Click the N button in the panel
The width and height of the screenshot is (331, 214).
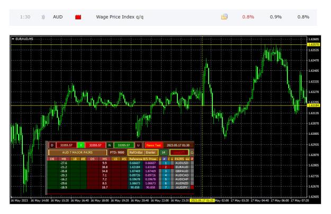pyautogui.click(x=109, y=145)
